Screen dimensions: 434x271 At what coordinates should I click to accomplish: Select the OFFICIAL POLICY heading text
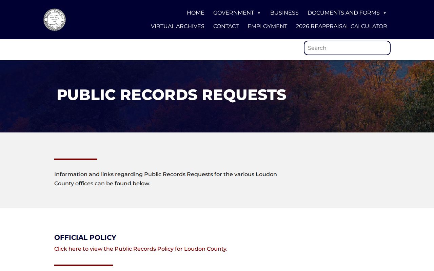click(85, 237)
